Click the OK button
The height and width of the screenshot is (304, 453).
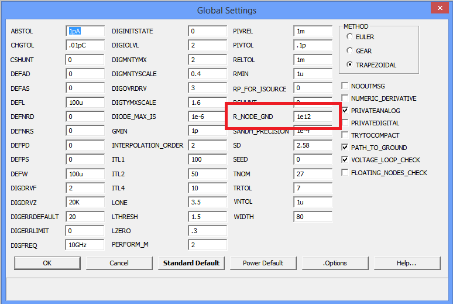(47, 263)
